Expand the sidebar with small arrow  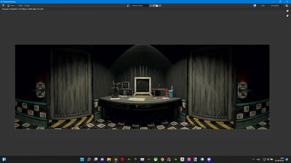pyautogui.click(x=290, y=11)
